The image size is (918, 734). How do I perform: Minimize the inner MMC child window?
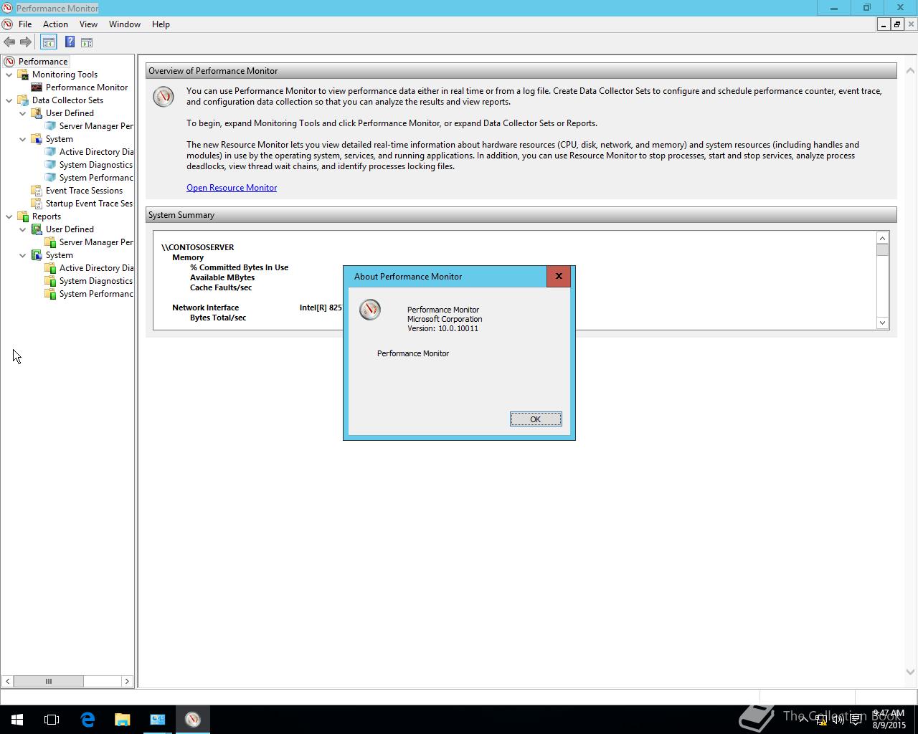tap(883, 24)
